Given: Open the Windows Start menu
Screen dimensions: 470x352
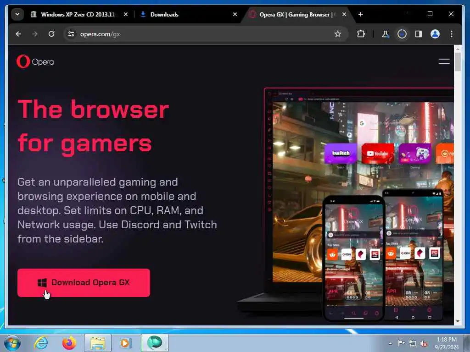Looking at the screenshot, I should click(x=12, y=343).
